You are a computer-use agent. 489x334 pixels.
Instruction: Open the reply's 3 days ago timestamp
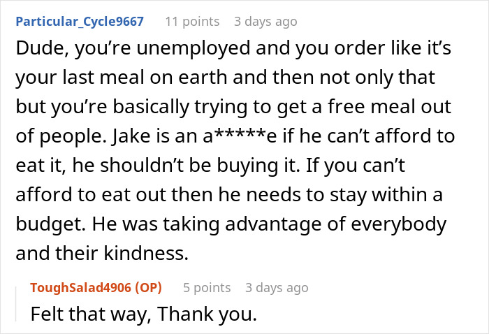pyautogui.click(x=277, y=287)
